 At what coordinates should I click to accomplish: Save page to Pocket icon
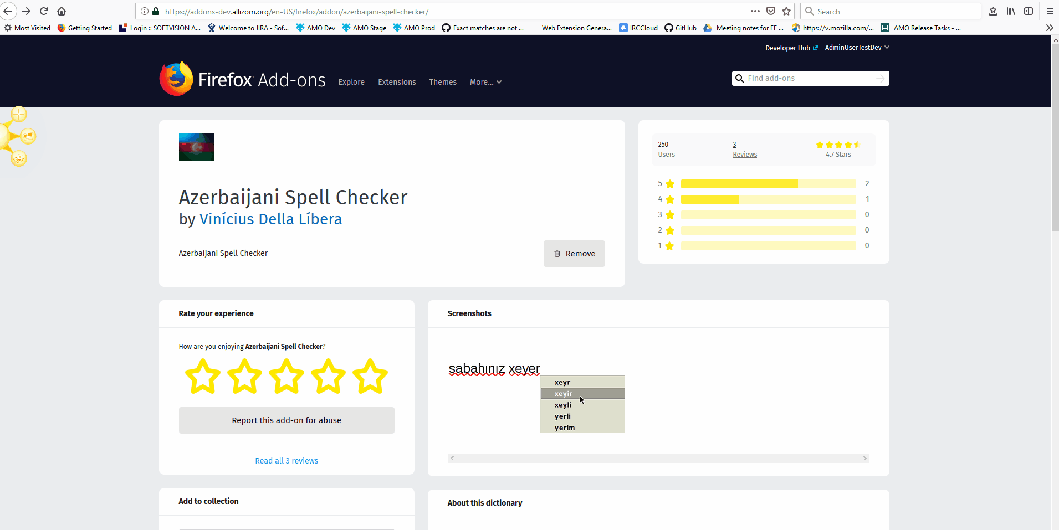click(x=771, y=11)
